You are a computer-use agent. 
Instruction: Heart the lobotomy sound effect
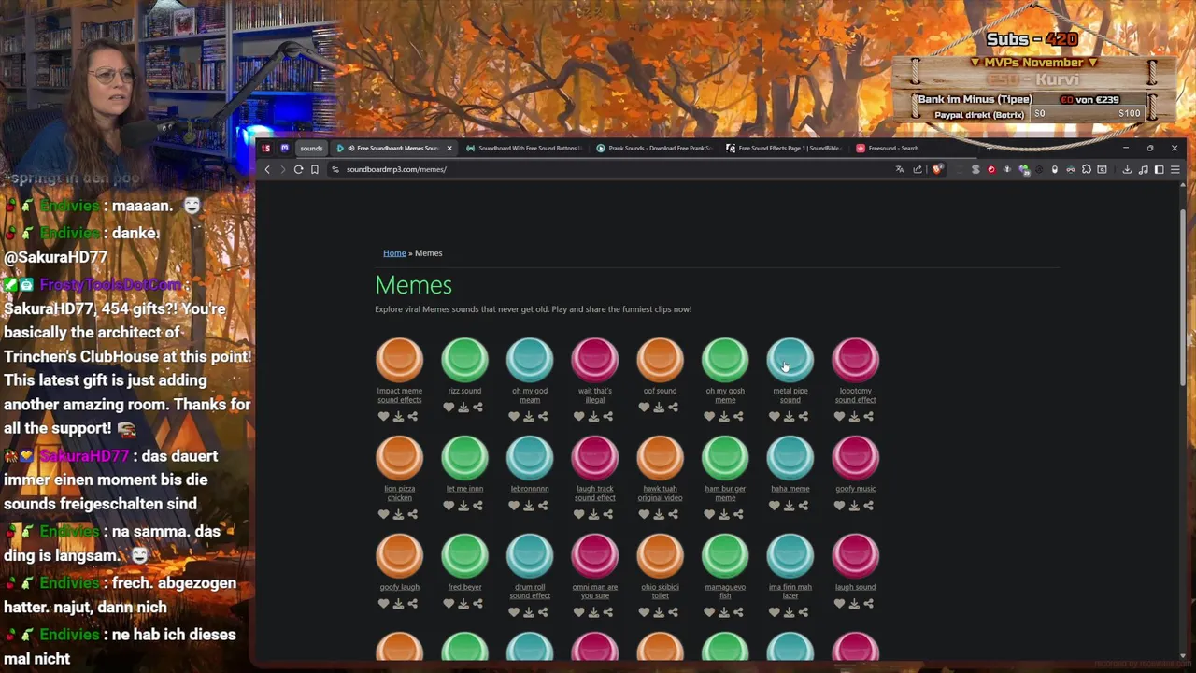pyautogui.click(x=839, y=417)
